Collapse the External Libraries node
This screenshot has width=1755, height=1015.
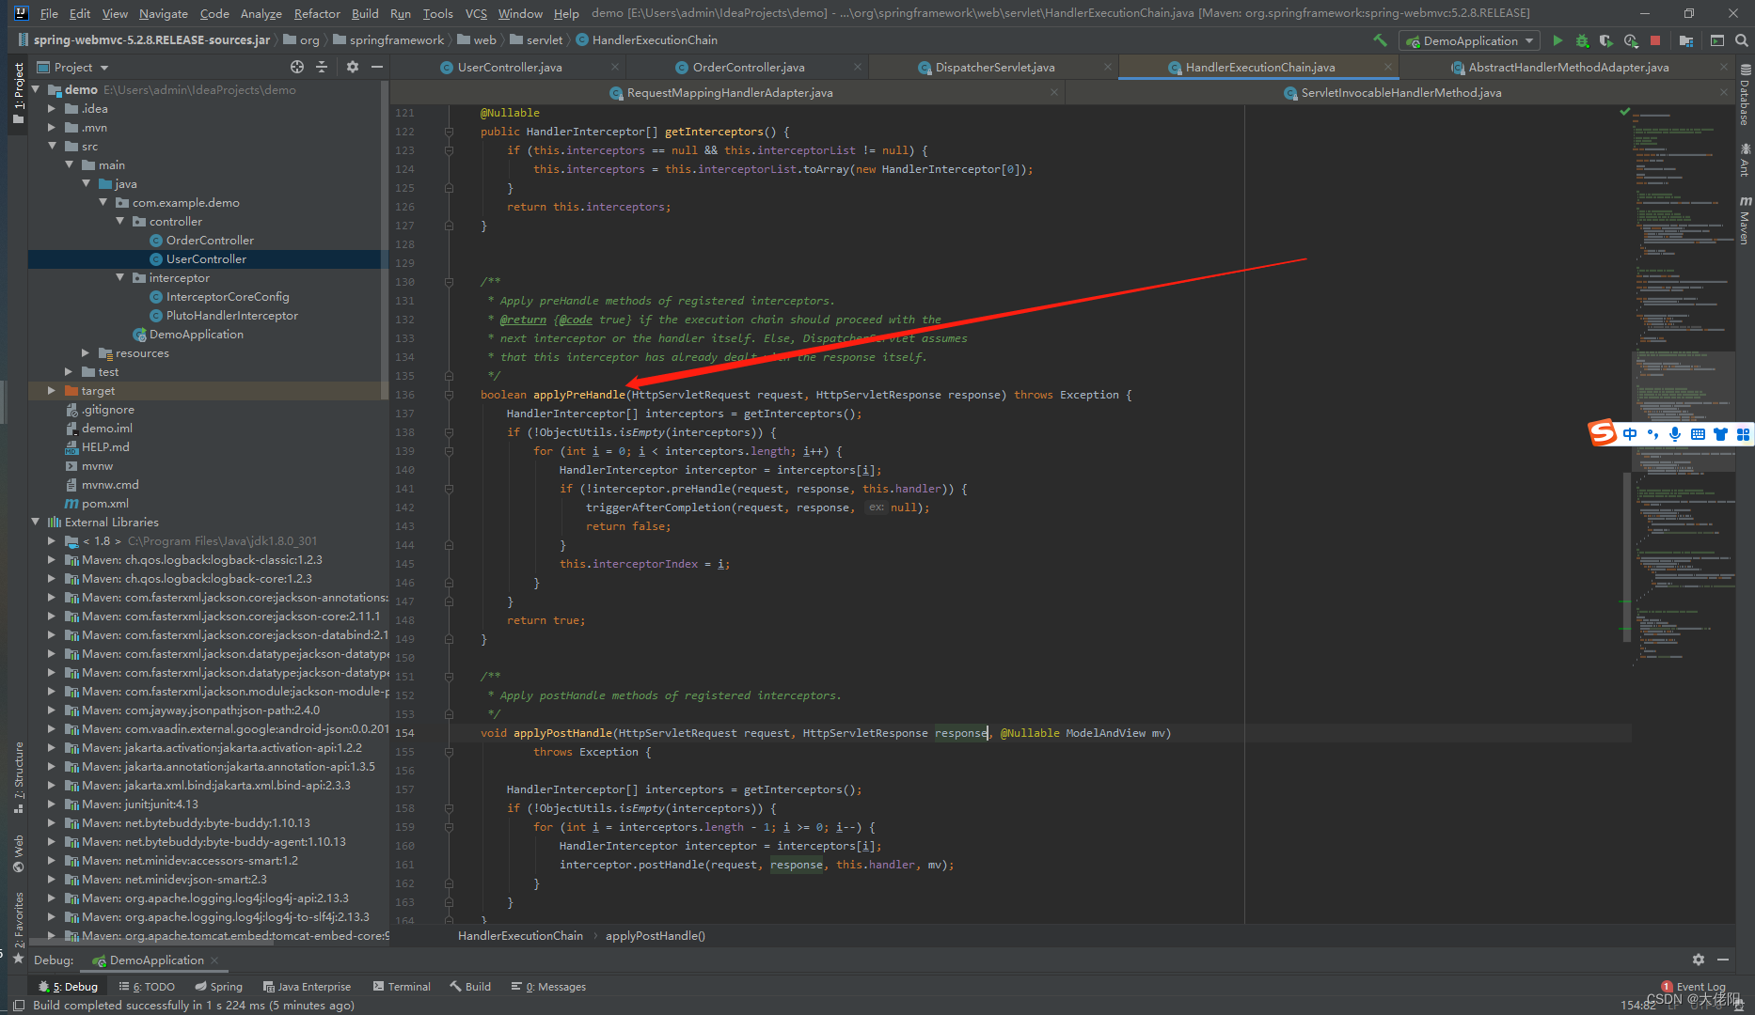pos(36,522)
